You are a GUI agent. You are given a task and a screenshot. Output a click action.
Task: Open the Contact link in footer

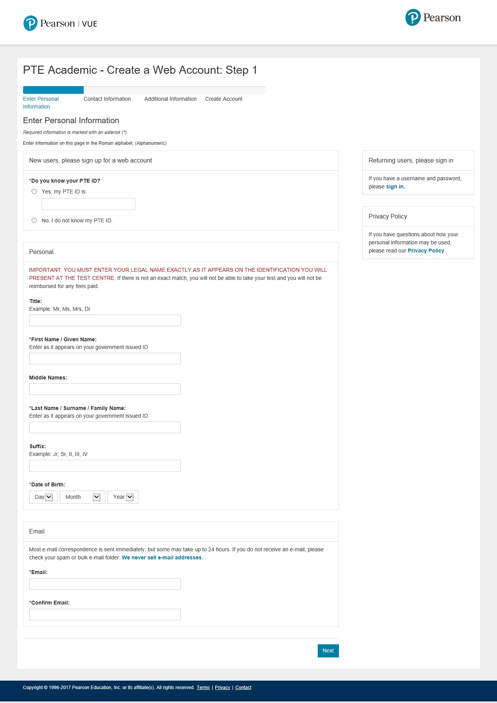coord(243,688)
